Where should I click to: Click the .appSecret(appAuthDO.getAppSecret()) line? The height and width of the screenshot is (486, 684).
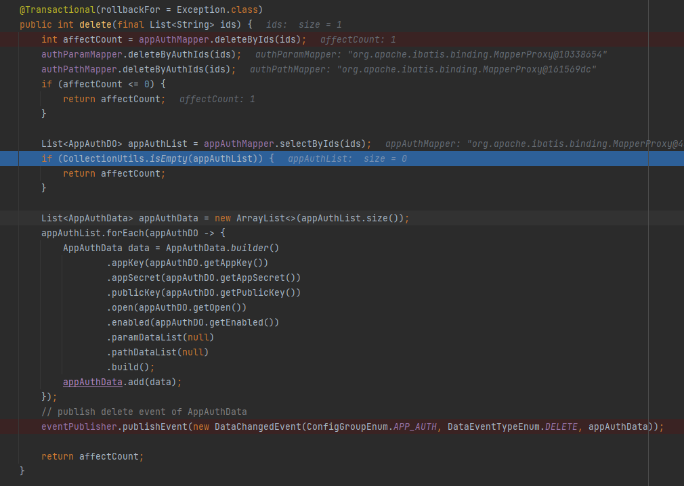[x=204, y=278]
